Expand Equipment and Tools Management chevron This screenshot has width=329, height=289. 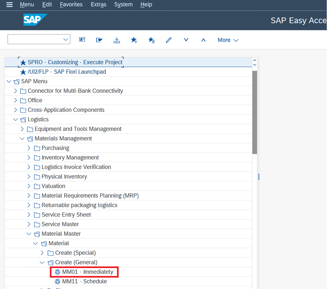(x=22, y=129)
